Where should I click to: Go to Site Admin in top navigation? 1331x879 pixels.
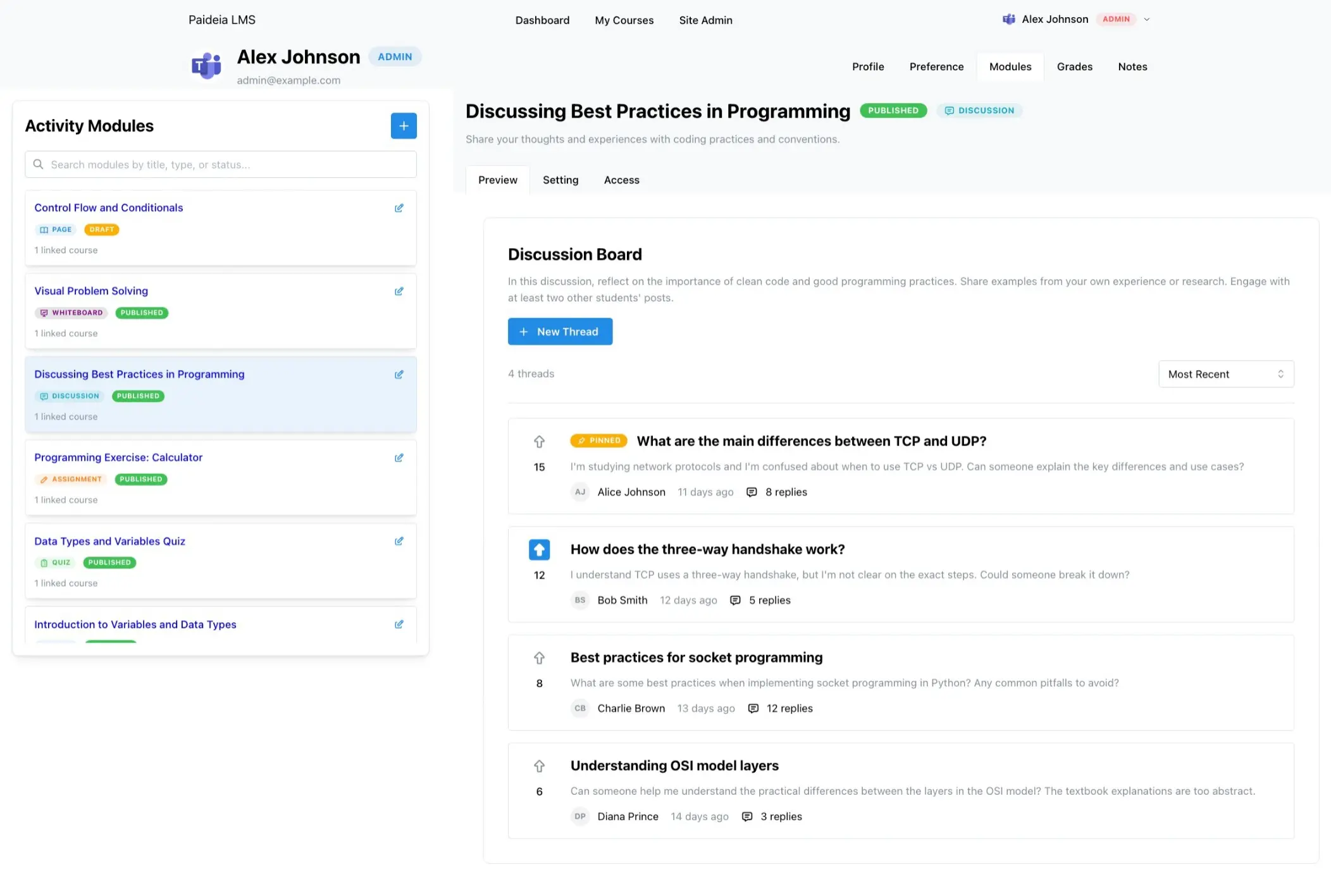(x=705, y=20)
